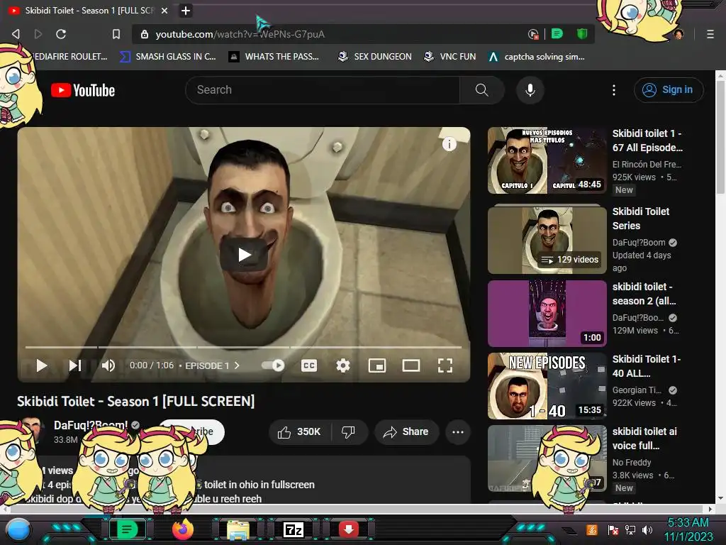The height and width of the screenshot is (545, 726).
Task: Enable miniplayer mode
Action: 377,365
